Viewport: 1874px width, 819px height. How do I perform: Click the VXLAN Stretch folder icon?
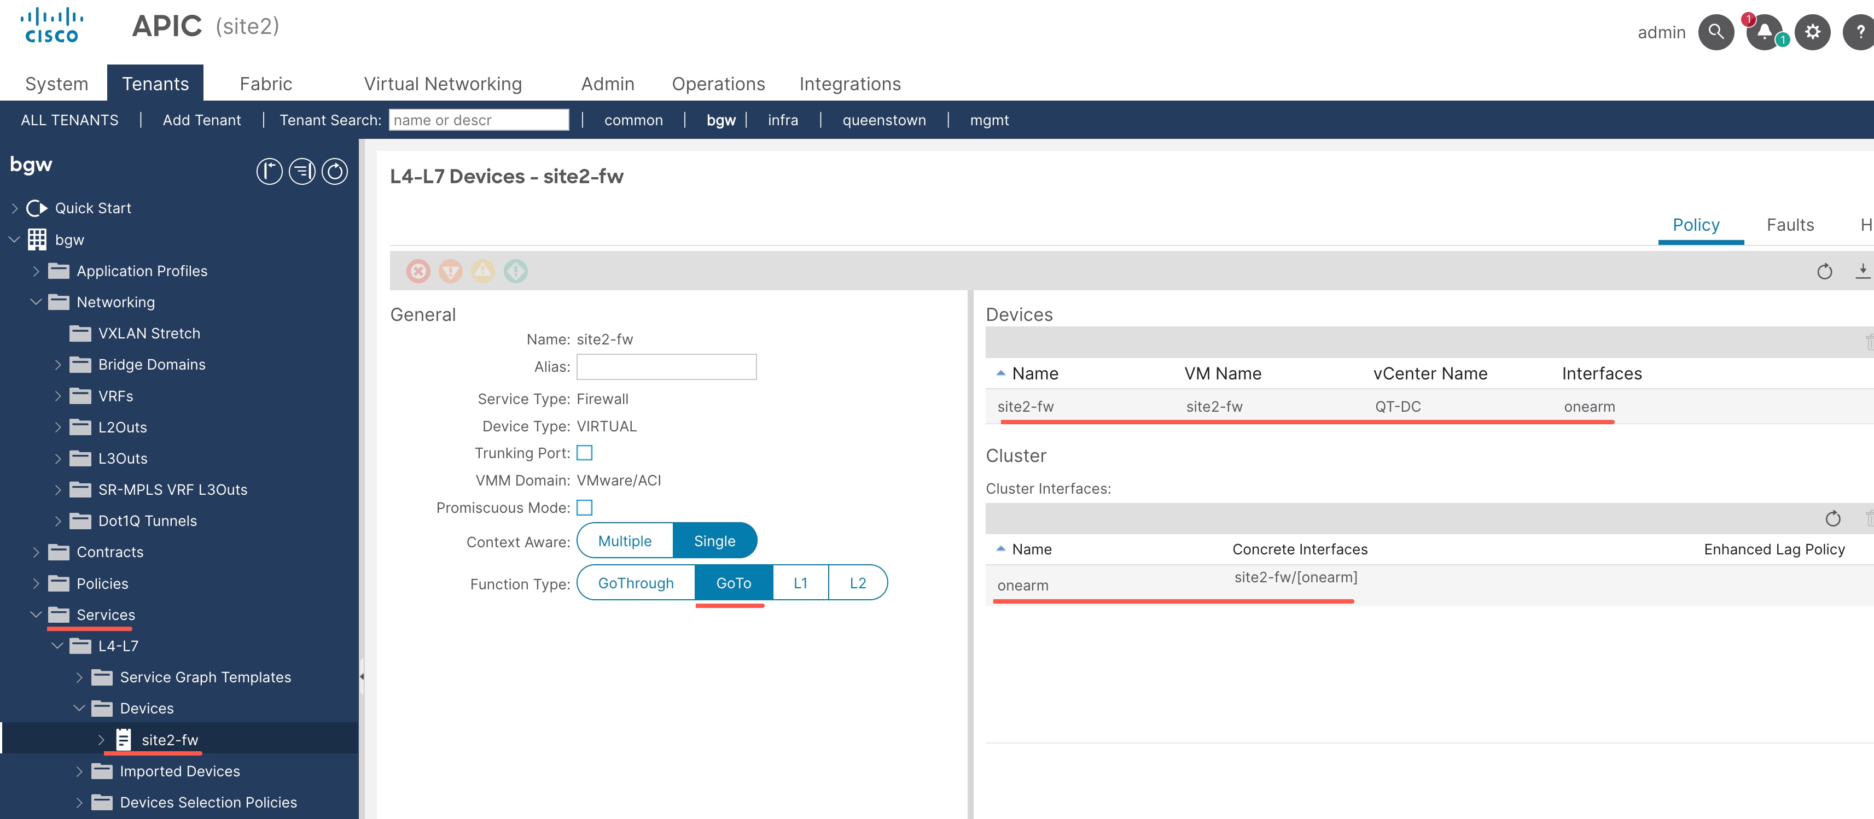click(80, 333)
